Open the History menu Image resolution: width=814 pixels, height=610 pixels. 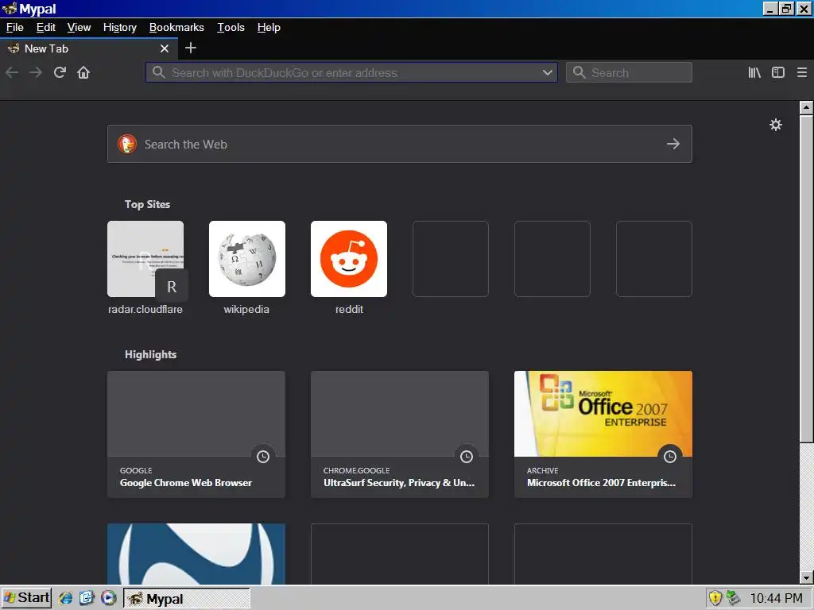click(120, 28)
